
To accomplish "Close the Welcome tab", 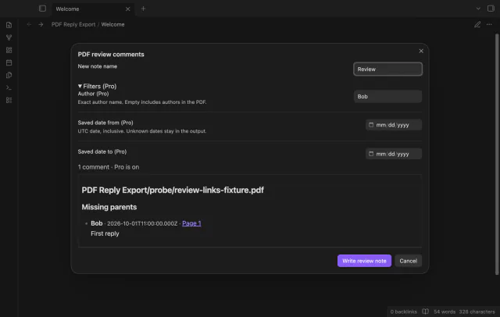I will pos(127,9).
